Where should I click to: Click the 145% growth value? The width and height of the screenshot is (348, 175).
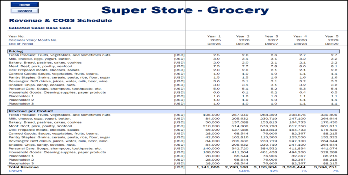(x=244, y=171)
